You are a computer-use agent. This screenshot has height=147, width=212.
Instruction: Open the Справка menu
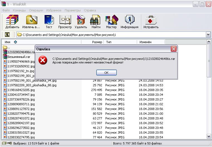click(x=90, y=10)
